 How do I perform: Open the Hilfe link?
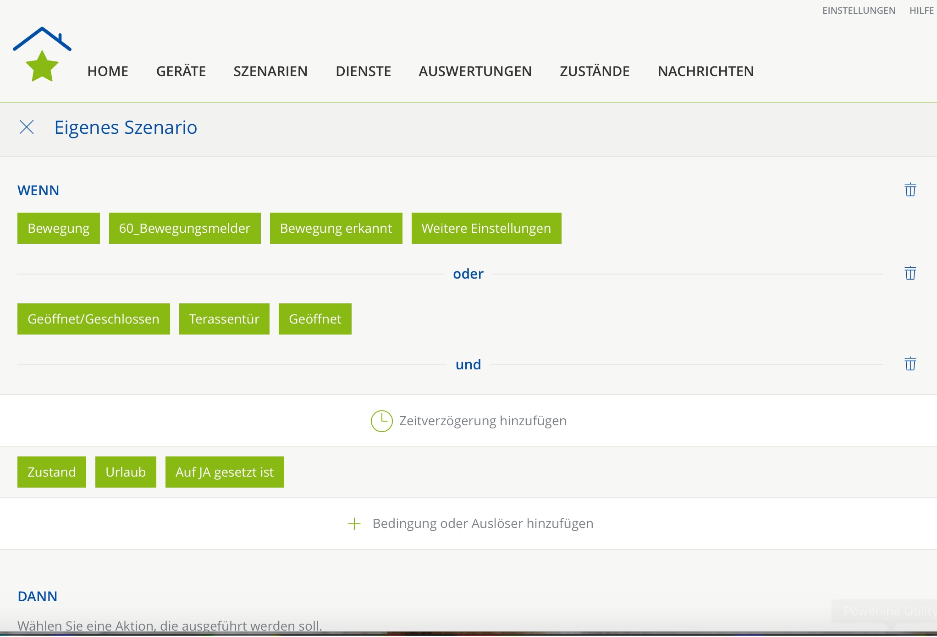coord(921,11)
